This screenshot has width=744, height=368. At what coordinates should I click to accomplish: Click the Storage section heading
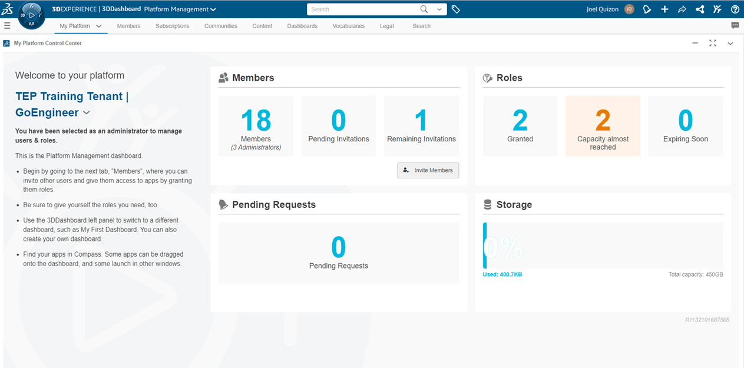point(514,205)
